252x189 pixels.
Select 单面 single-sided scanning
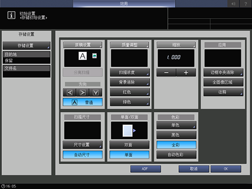click(x=129, y=155)
